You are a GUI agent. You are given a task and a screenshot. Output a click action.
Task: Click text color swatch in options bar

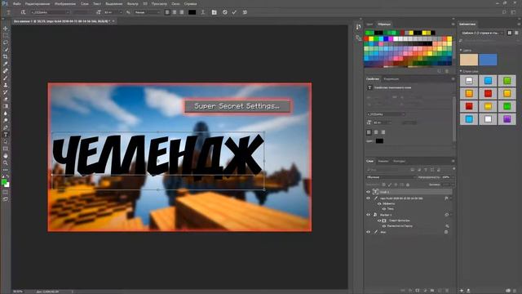coord(192,12)
